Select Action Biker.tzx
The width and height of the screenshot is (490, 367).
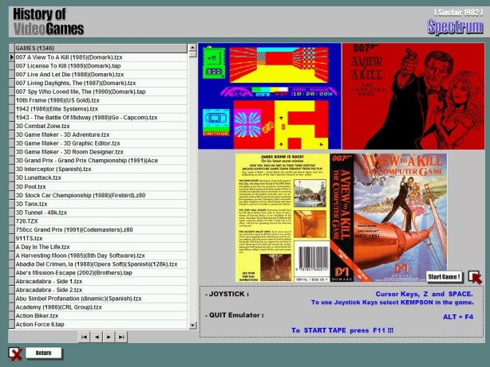(x=101, y=315)
